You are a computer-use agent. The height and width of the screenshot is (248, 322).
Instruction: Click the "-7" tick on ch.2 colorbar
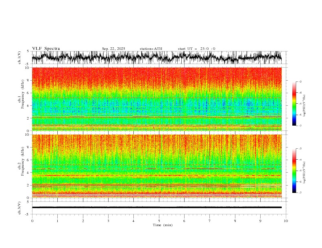tap(300, 193)
